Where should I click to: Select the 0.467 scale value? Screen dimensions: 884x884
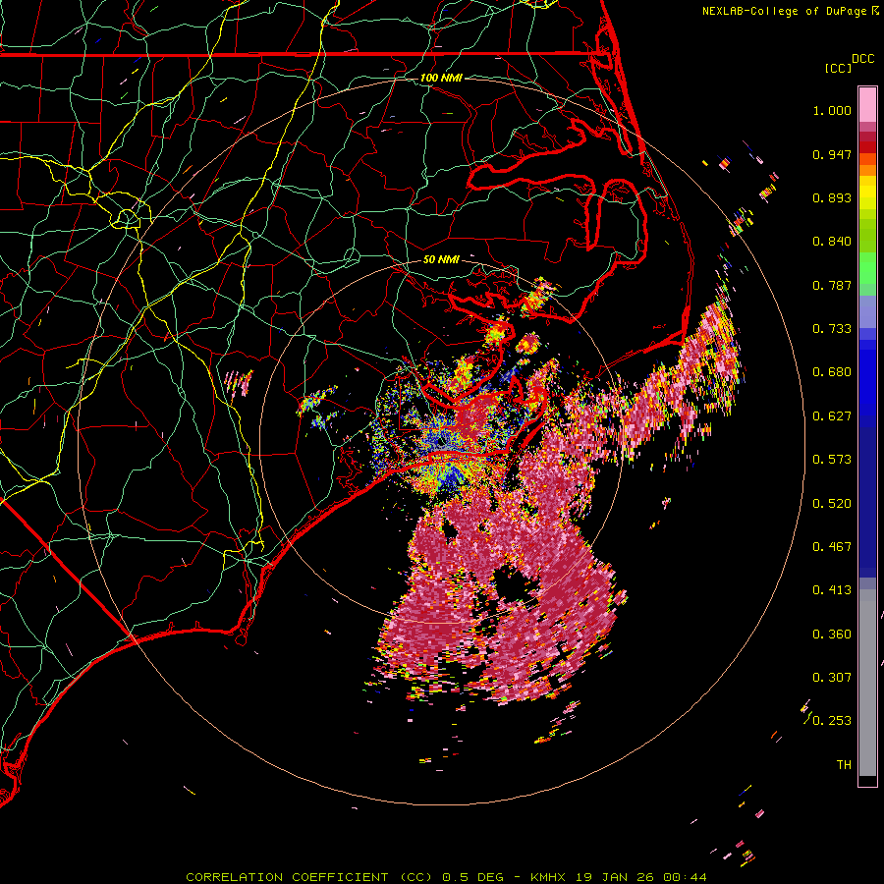(832, 547)
